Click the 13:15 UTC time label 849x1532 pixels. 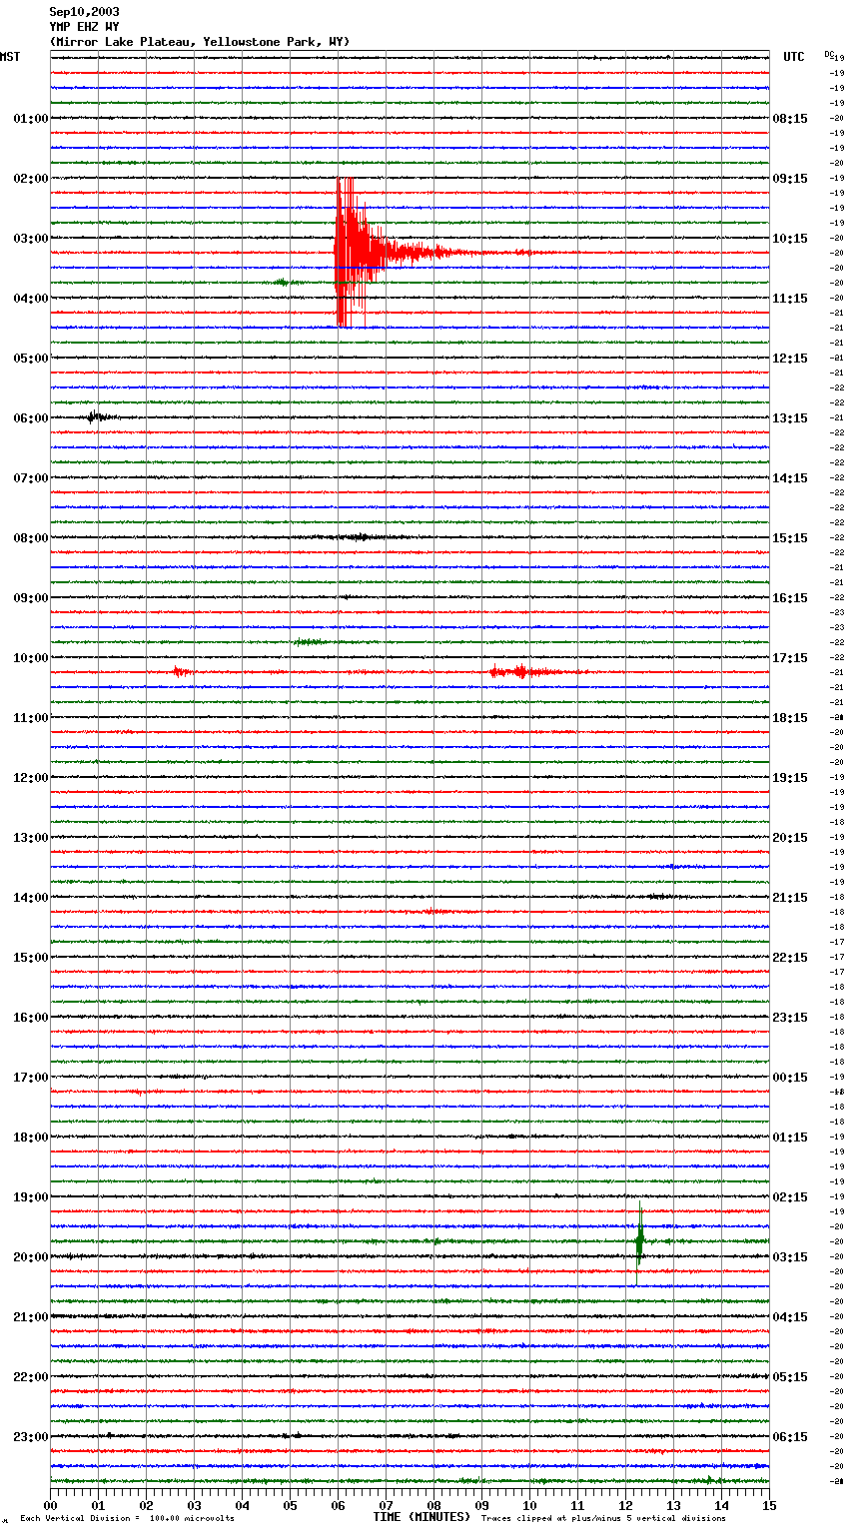[790, 418]
